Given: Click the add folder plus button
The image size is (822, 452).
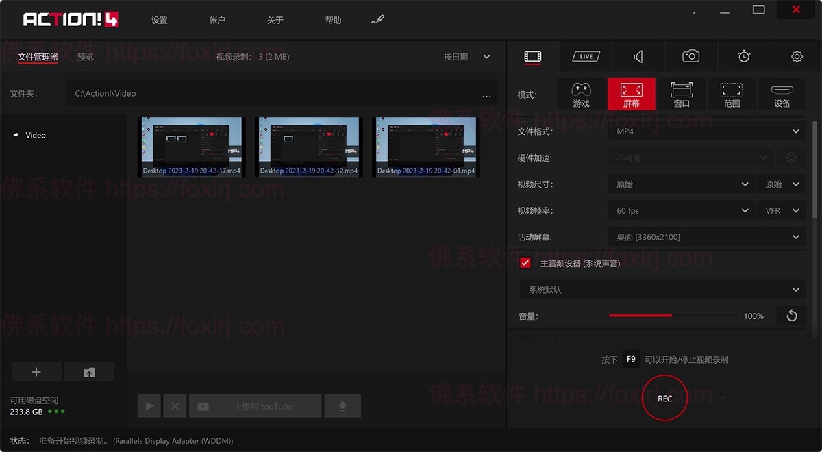Looking at the screenshot, I should point(36,372).
